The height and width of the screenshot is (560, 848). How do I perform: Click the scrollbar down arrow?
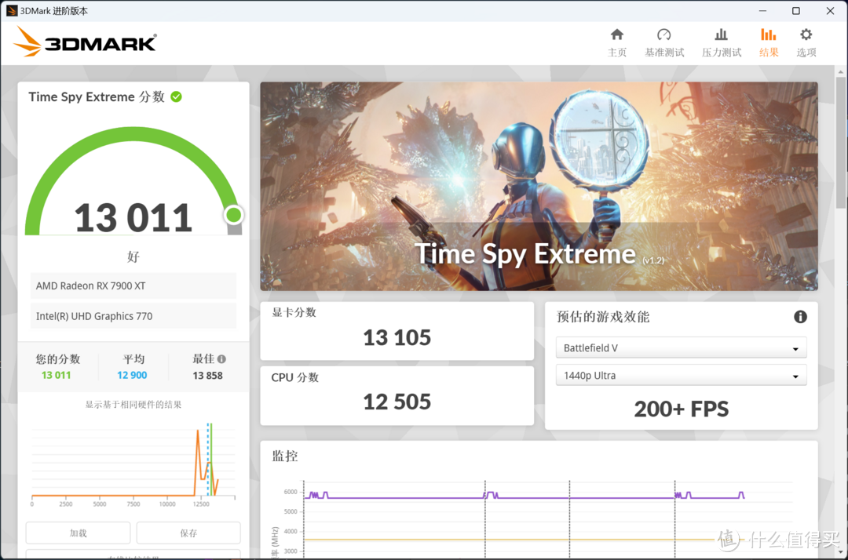coord(840,552)
